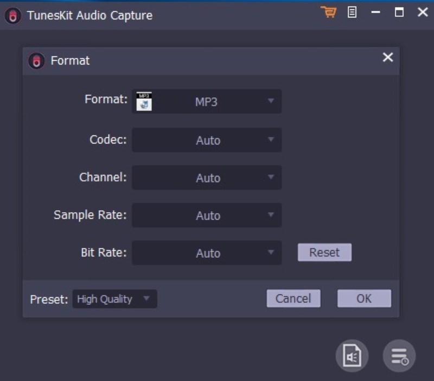Cancel the format configuration

pos(293,298)
